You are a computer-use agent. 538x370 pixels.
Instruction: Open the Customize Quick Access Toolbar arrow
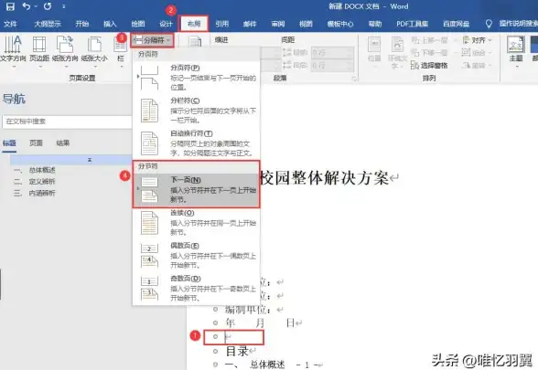pyautogui.click(x=64, y=6)
